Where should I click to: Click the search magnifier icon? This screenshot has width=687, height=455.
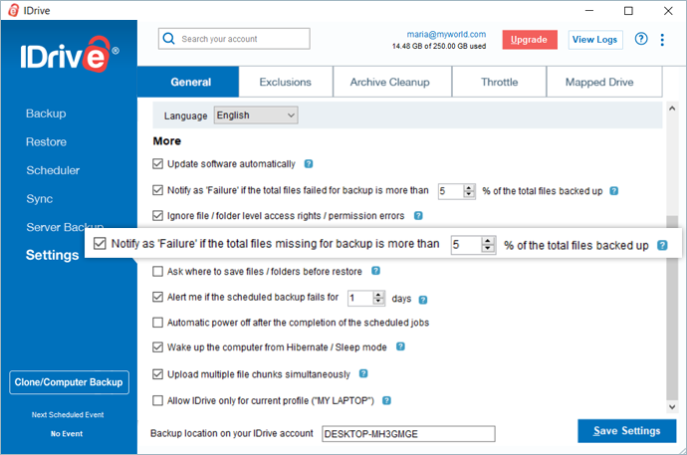[x=168, y=39]
